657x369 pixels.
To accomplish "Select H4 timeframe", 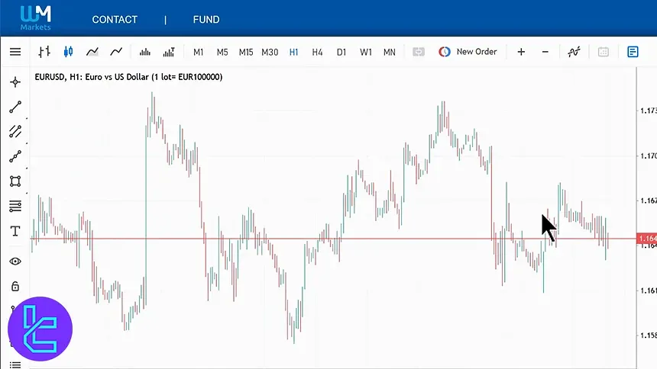I will pyautogui.click(x=317, y=53).
